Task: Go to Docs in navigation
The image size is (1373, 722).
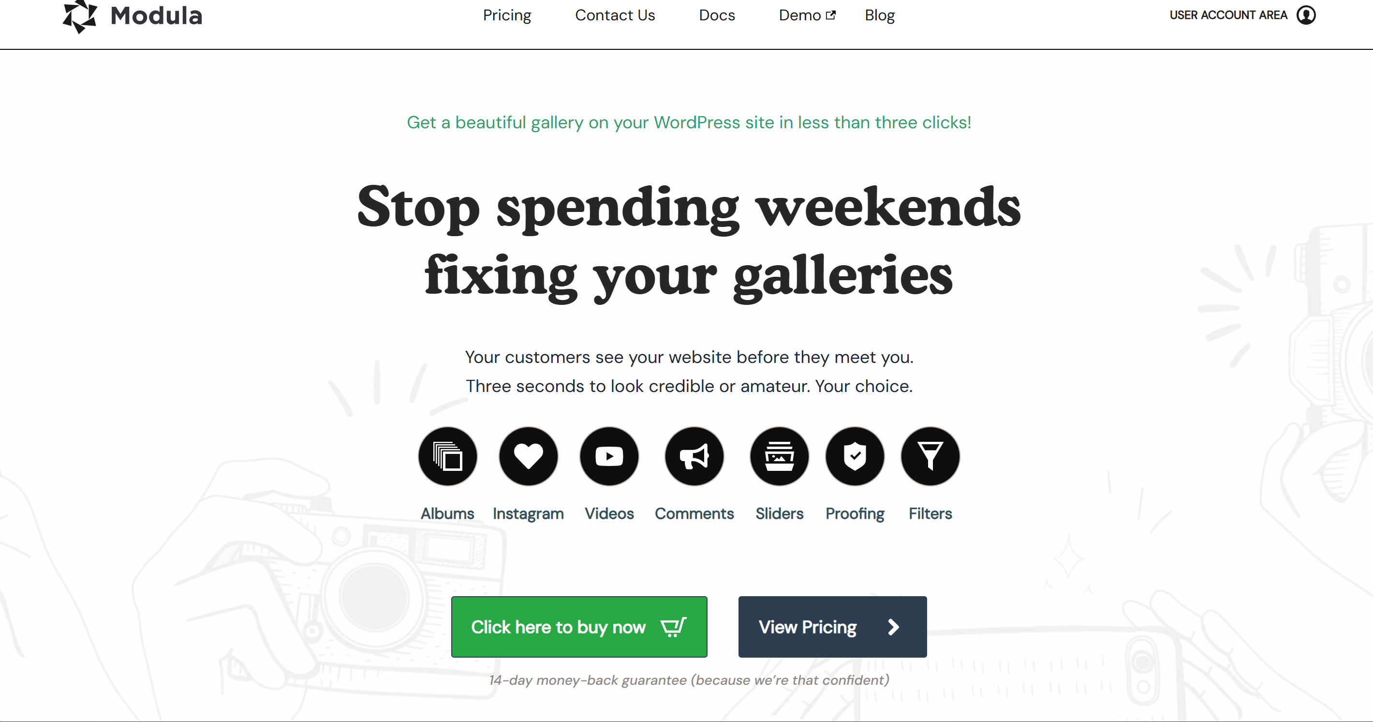Action: (717, 15)
